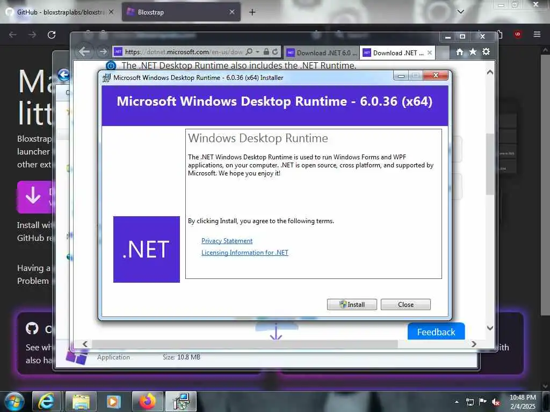550x412 pixels.
Task: Click the Action Center flag tray icon
Action: pyautogui.click(x=483, y=402)
